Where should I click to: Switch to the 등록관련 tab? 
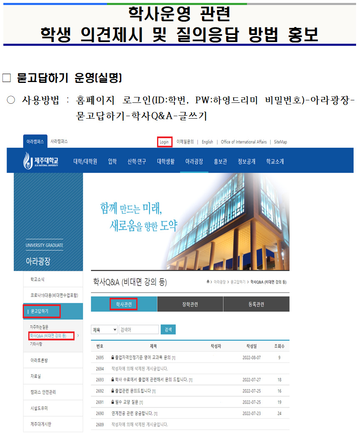(256, 304)
